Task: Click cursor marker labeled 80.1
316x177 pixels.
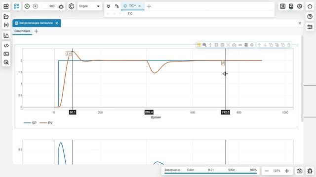Action: [73, 112]
